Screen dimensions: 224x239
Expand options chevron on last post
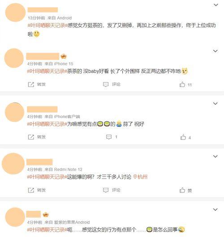tap(215, 209)
